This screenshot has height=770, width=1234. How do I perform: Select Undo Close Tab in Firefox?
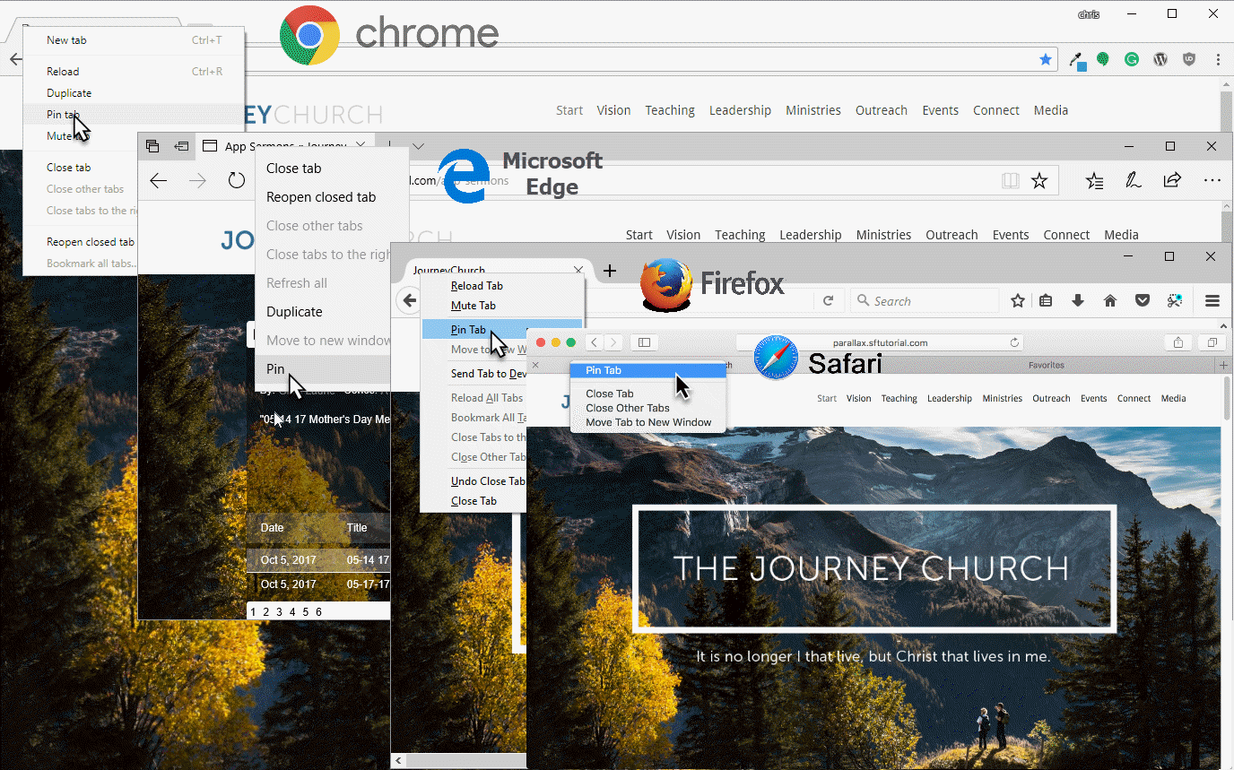pyautogui.click(x=488, y=481)
